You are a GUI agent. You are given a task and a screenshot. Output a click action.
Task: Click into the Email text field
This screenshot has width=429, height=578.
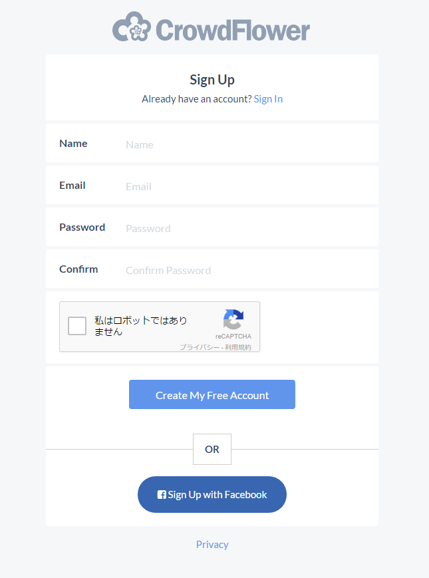246,186
